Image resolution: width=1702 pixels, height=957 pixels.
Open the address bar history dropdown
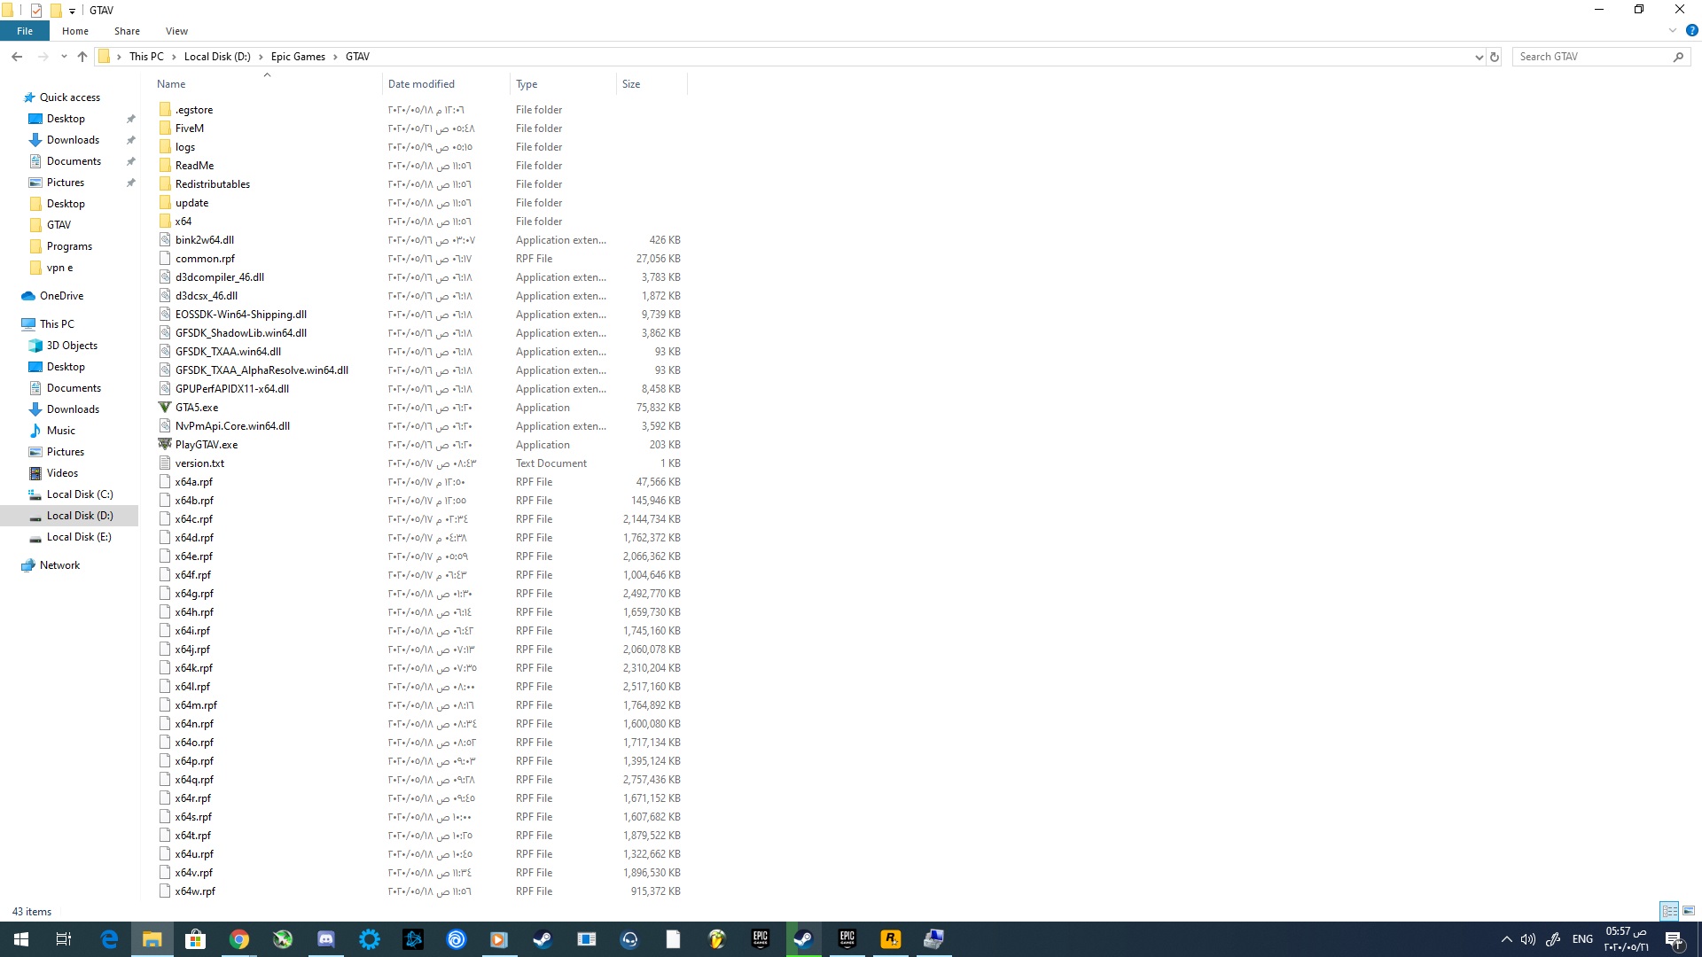click(x=1479, y=57)
